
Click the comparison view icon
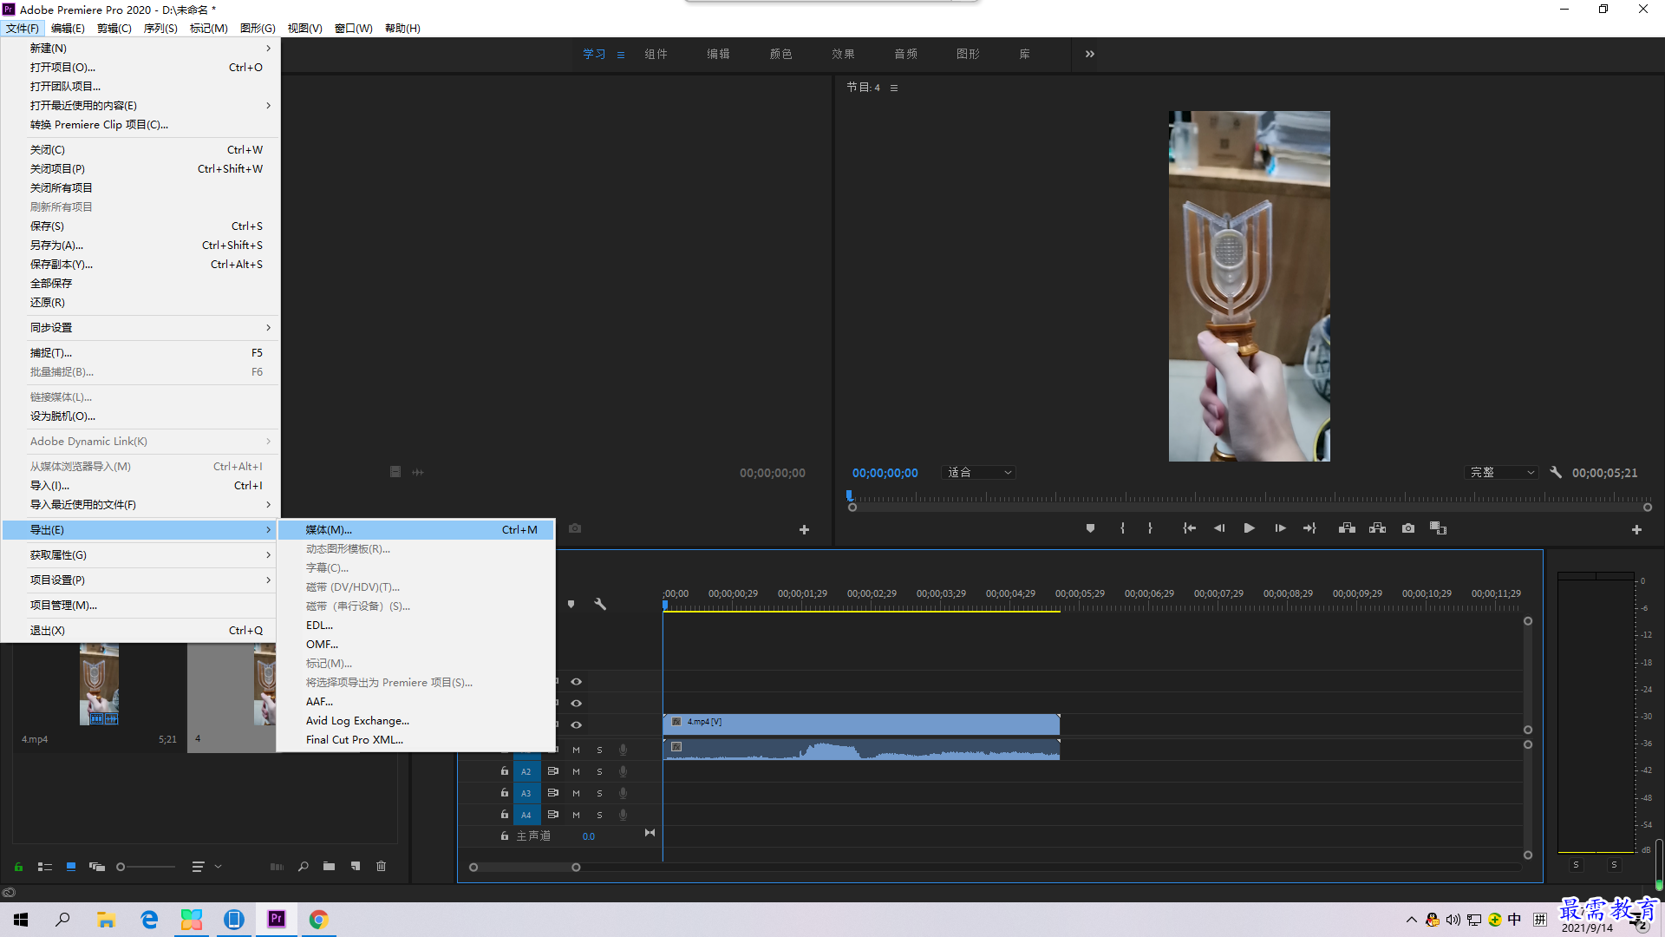coord(1438,528)
